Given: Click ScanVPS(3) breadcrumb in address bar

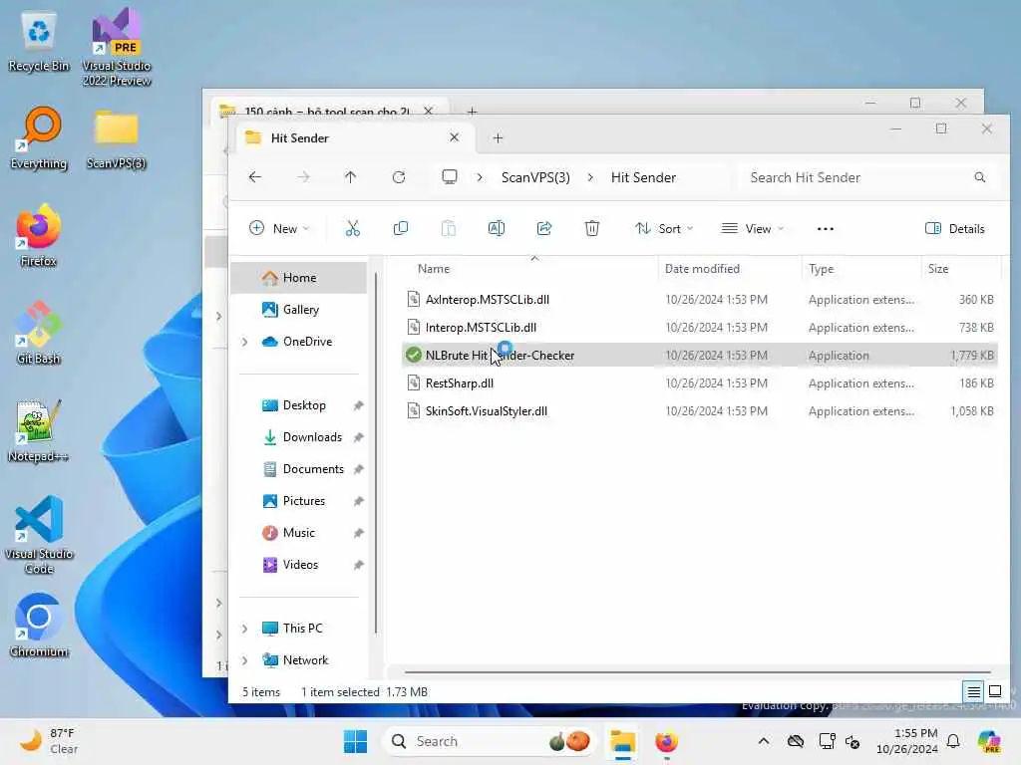Looking at the screenshot, I should click(x=535, y=177).
